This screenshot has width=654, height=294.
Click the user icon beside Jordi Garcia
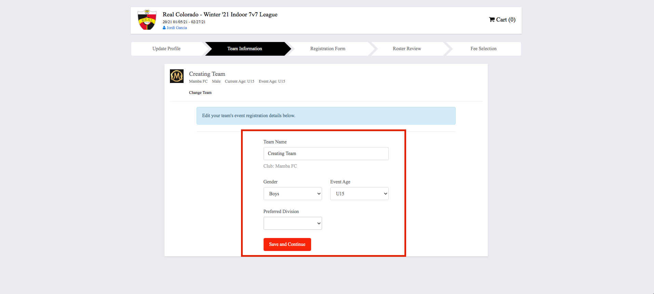(164, 28)
